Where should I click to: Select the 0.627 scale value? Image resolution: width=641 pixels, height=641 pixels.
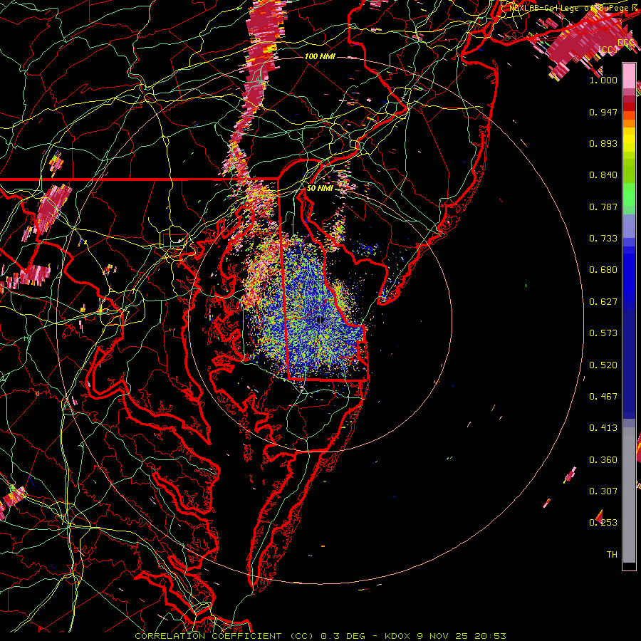(603, 302)
